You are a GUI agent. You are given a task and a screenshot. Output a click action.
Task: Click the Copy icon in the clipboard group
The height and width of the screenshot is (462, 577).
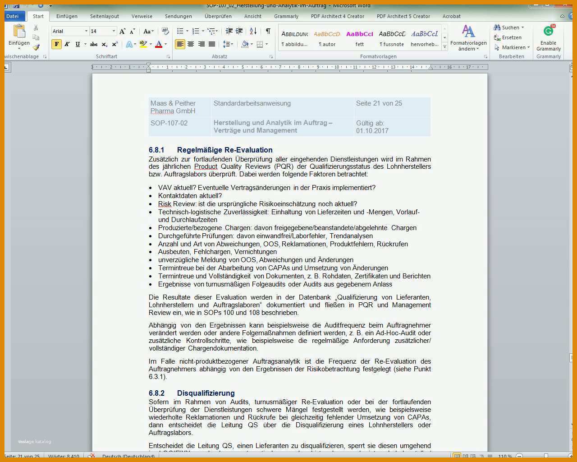pyautogui.click(x=36, y=37)
